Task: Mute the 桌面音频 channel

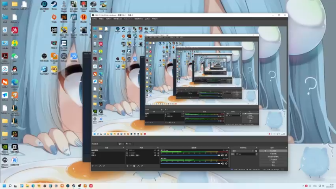Action: [x=223, y=163]
